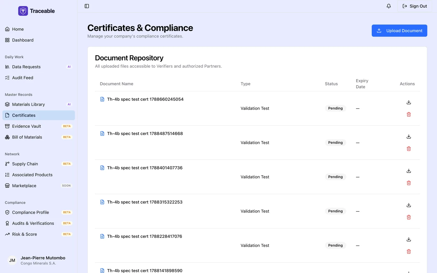Image resolution: width=437 pixels, height=273 pixels.
Task: Click the Upload Document button
Action: click(399, 31)
